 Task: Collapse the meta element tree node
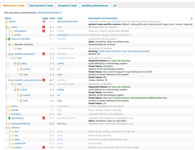click(6, 27)
